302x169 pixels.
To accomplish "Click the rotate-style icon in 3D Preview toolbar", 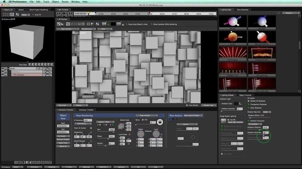I will (x=68, y=24).
